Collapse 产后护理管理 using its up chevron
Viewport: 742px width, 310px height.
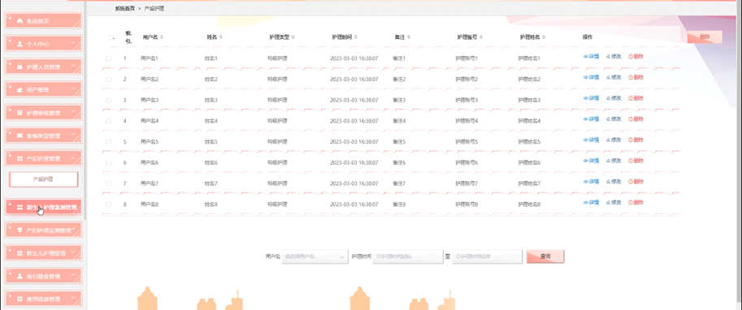click(x=73, y=158)
